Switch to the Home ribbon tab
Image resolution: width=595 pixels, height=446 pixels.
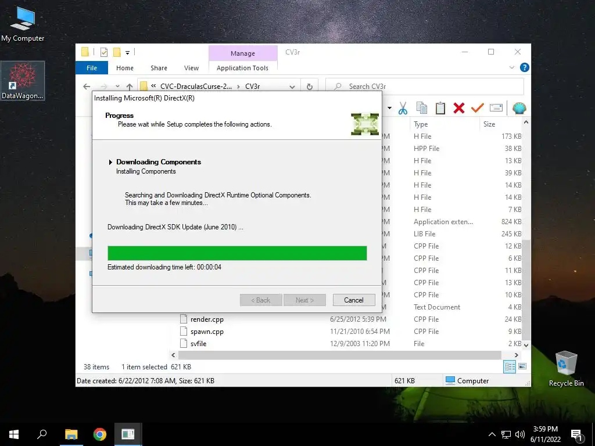coord(125,68)
